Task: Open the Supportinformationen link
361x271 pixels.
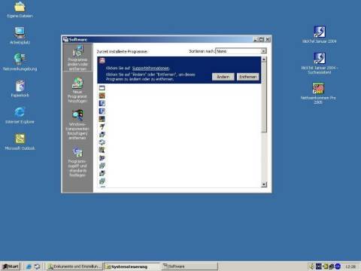Action: 150,69
